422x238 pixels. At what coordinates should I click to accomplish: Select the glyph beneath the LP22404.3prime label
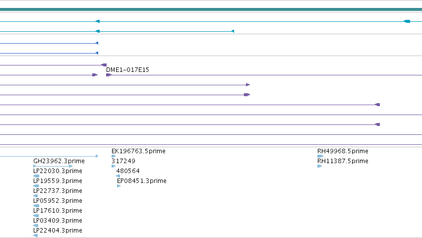click(35, 236)
